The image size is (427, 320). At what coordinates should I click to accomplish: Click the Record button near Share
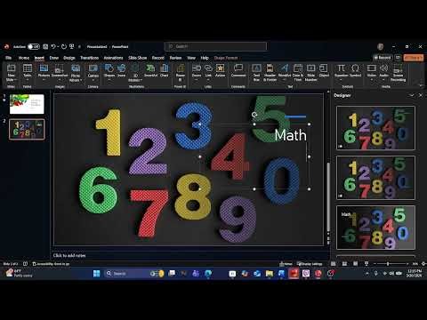click(383, 58)
